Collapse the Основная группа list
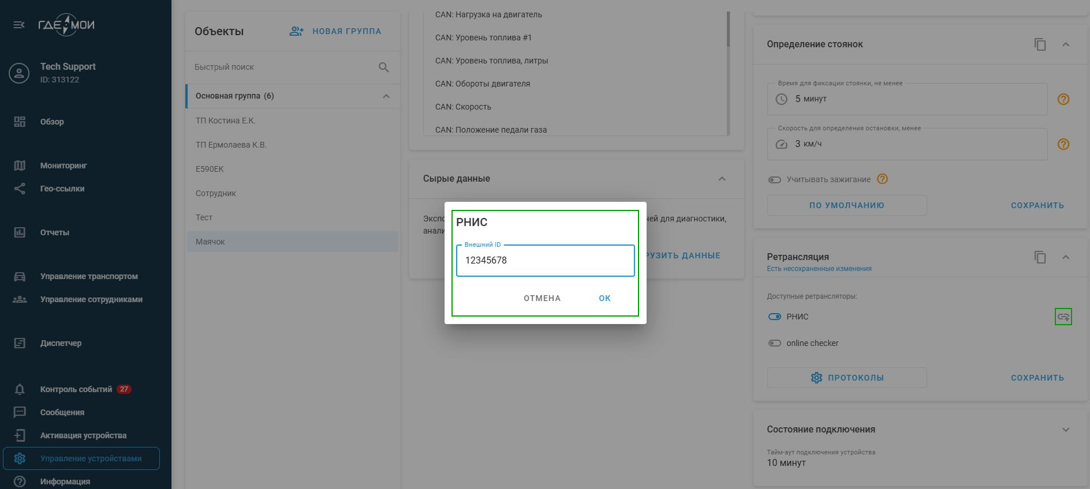This screenshot has width=1090, height=489. click(x=386, y=96)
